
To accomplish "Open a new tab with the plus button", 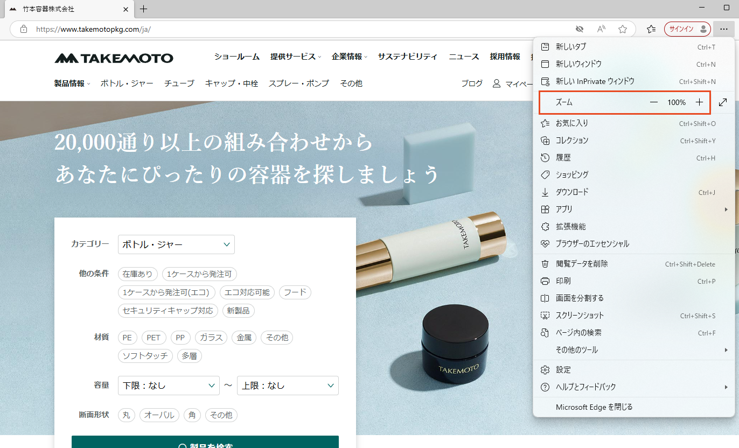I will (x=143, y=9).
